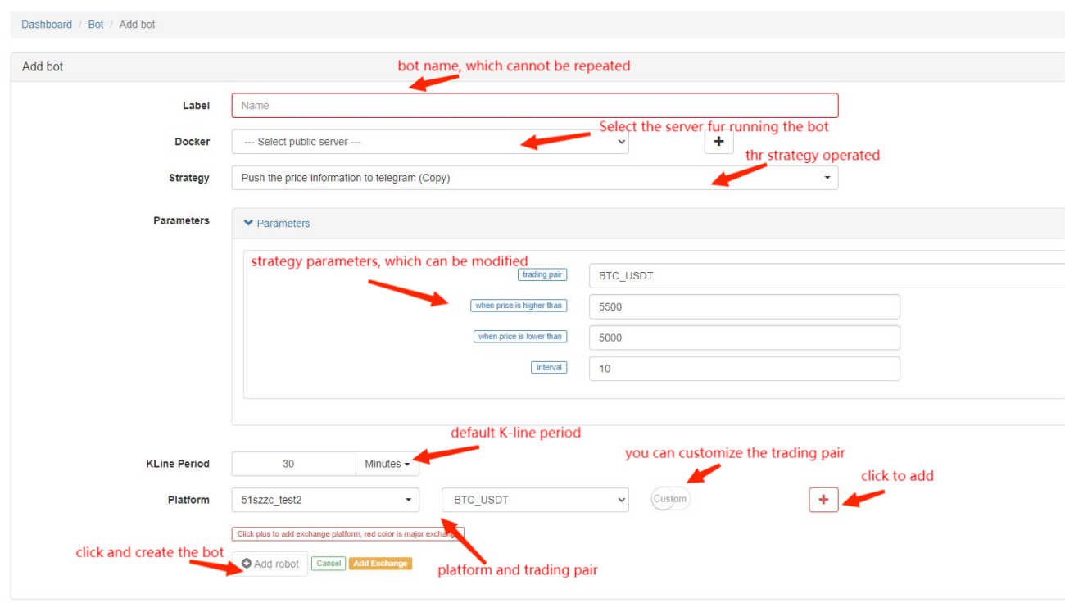Click the 'Click plus to add exchange platform' notice
1065x603 pixels.
pyautogui.click(x=347, y=534)
